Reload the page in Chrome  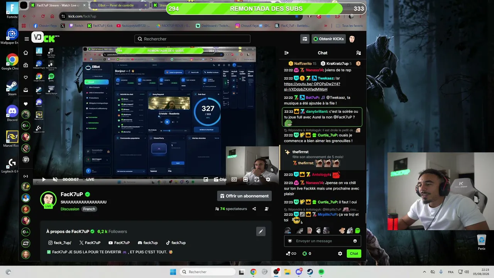(x=43, y=16)
